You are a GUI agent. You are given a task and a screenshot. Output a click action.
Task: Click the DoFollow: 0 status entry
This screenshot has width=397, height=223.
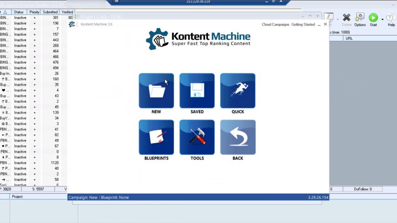pyautogui.click(x=362, y=189)
